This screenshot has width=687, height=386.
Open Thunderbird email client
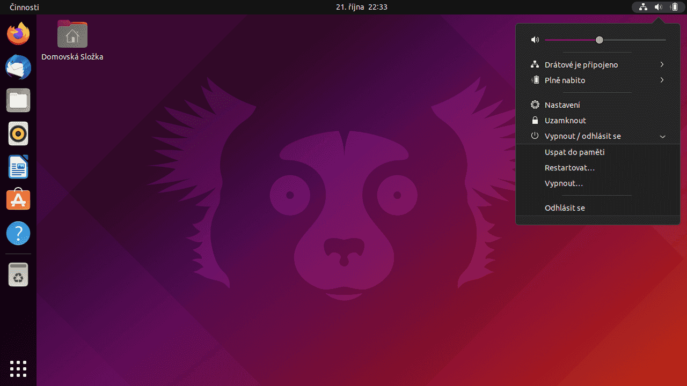[x=18, y=67]
